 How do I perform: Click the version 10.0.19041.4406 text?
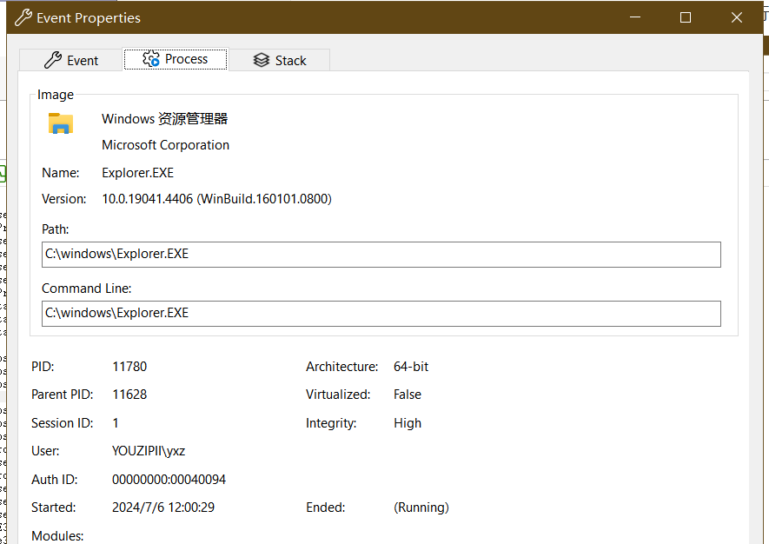pyautogui.click(x=216, y=199)
